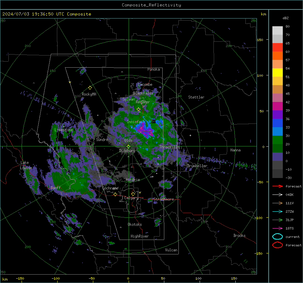This screenshot has height=283, width=303.
Task: Click the Banff label
Action: point(56,188)
